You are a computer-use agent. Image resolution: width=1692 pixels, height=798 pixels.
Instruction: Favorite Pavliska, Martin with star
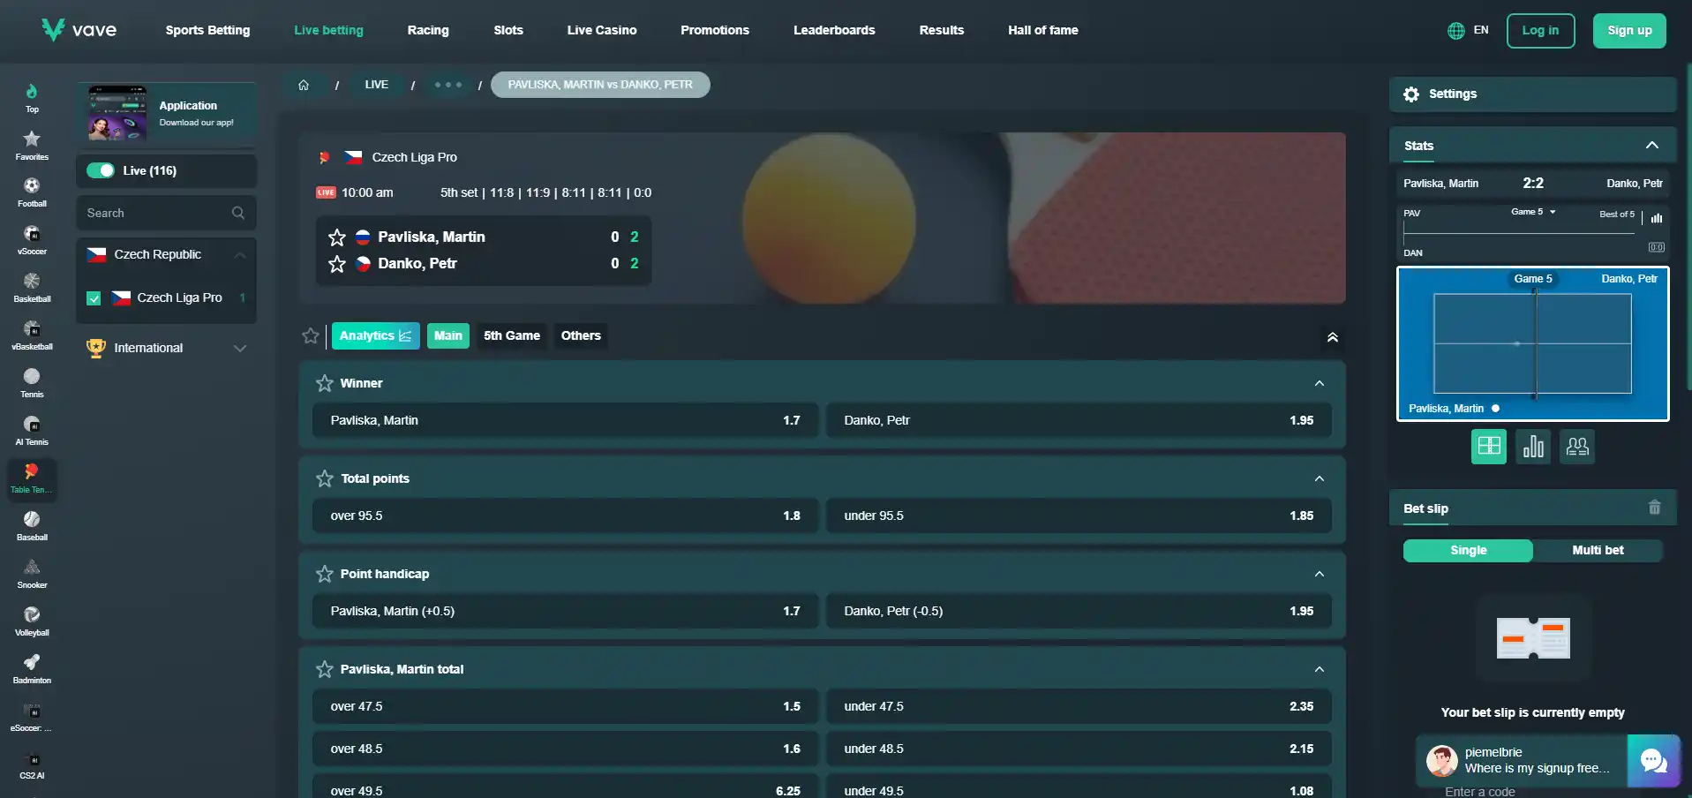click(337, 237)
